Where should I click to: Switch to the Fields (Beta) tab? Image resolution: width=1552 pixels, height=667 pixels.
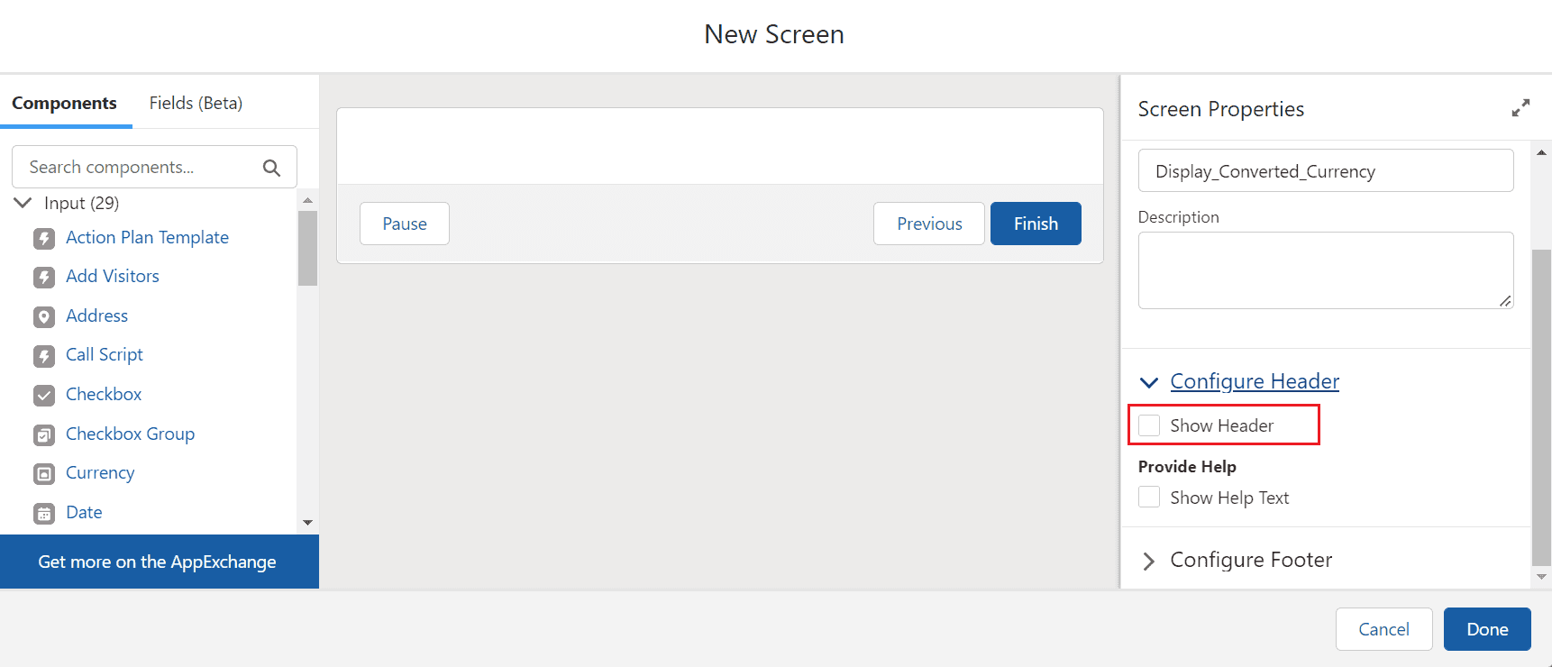(196, 103)
